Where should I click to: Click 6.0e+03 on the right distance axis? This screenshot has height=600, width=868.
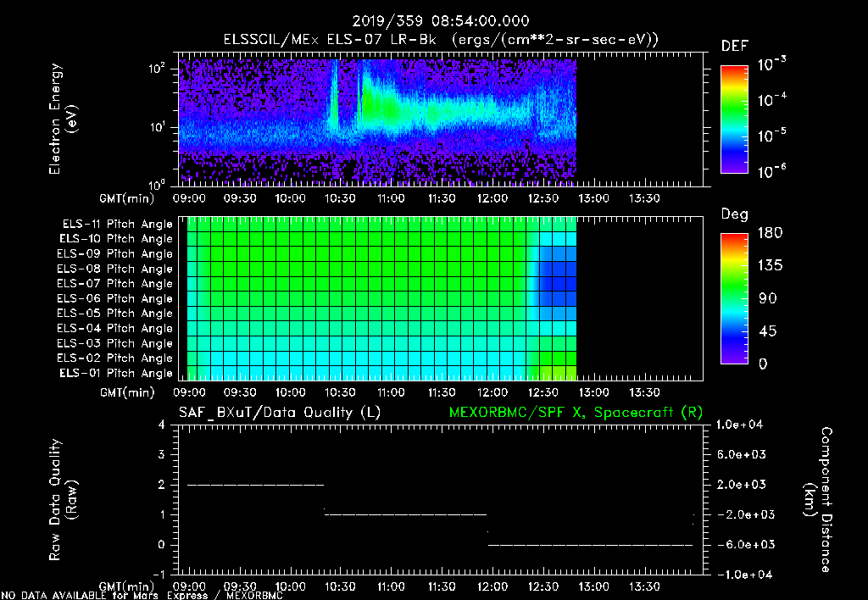[x=741, y=454]
